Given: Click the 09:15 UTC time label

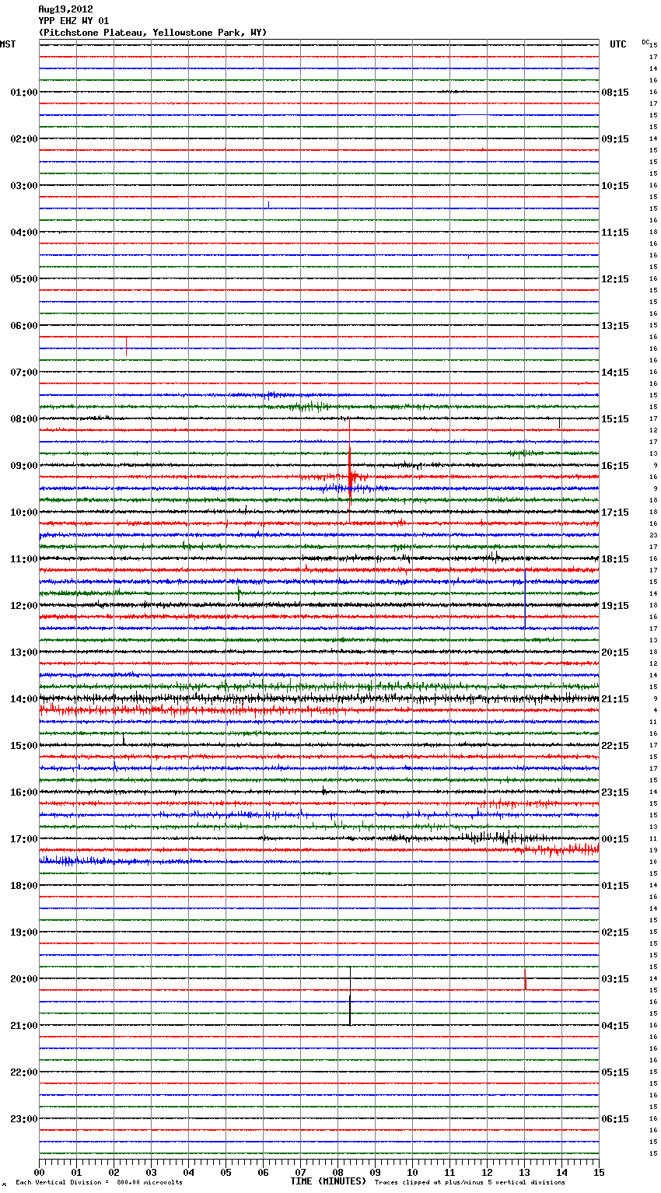Looking at the screenshot, I should pyautogui.click(x=615, y=139).
